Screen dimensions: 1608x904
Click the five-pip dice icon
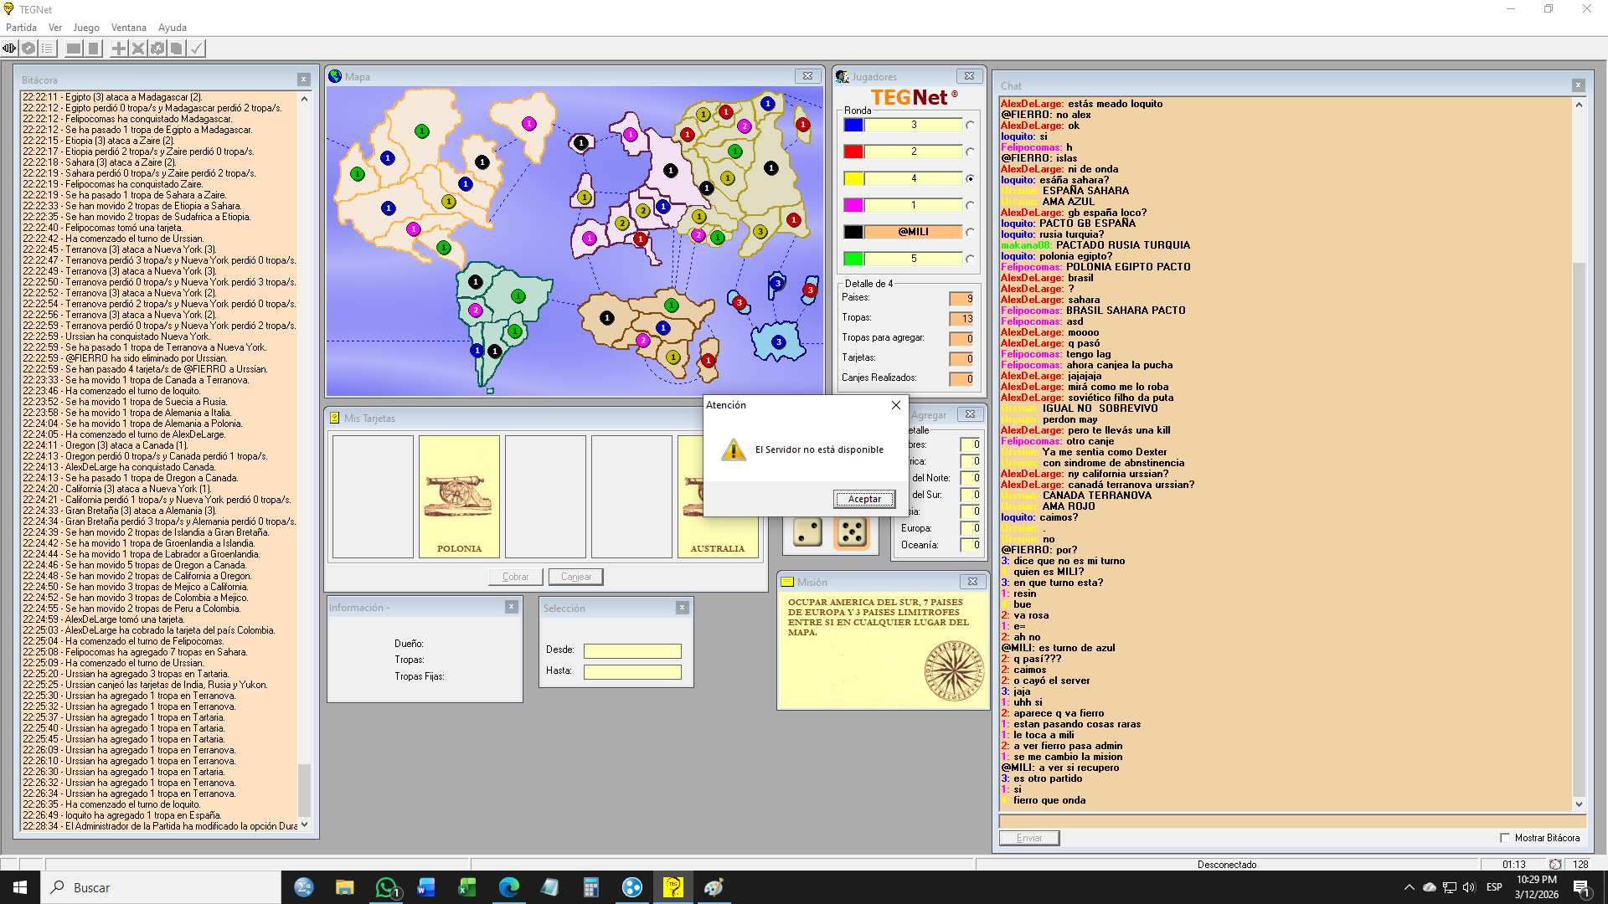[852, 532]
